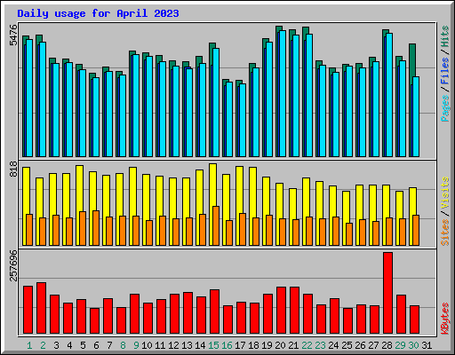Click the green "Hits" legend label

tap(445, 36)
